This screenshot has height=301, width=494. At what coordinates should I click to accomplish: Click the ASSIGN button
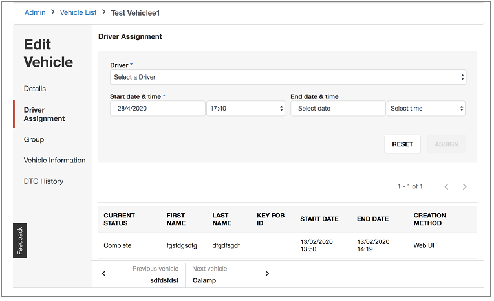446,144
